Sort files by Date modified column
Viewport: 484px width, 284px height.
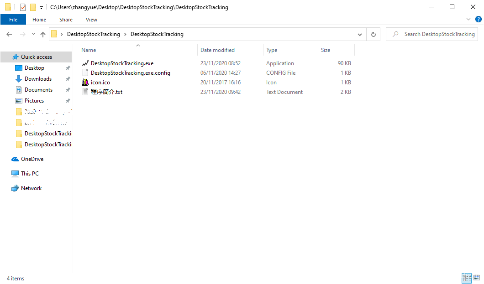[217, 50]
